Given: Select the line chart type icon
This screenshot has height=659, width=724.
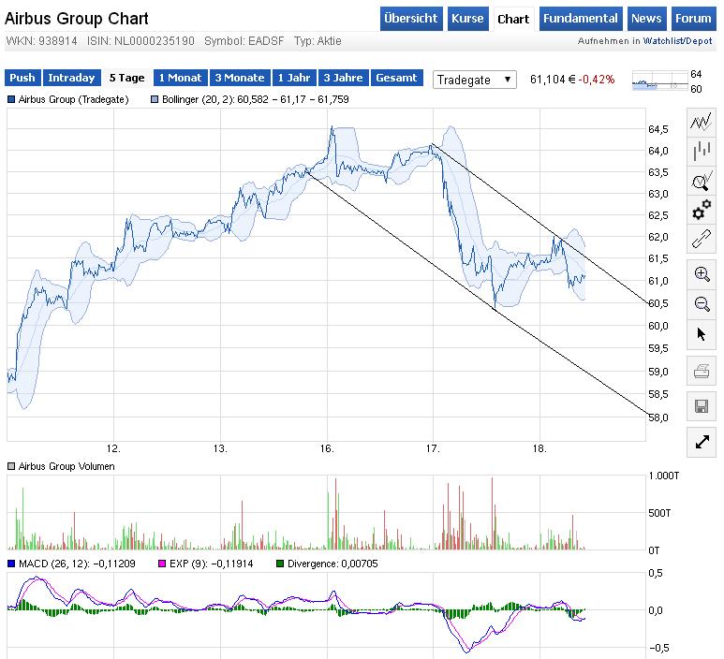Looking at the screenshot, I should click(x=701, y=122).
